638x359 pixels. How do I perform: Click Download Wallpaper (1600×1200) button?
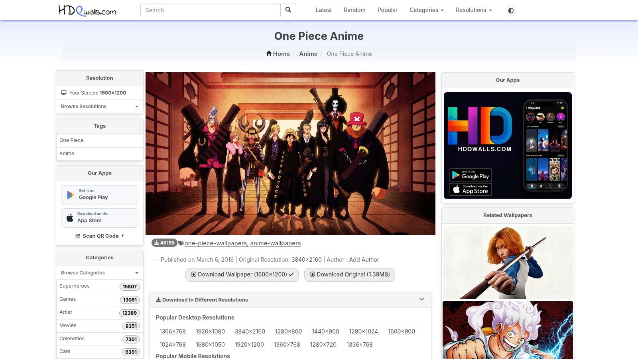point(242,274)
